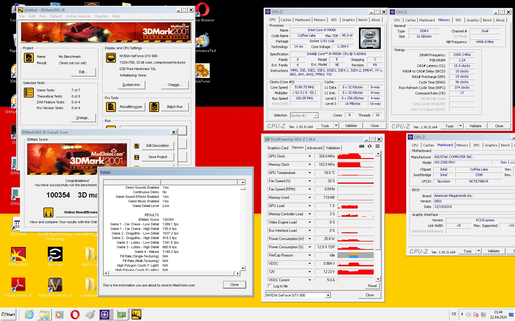515x321 pixels.
Task: Launch Internet Explorer from the taskbar
Action: click(29, 315)
